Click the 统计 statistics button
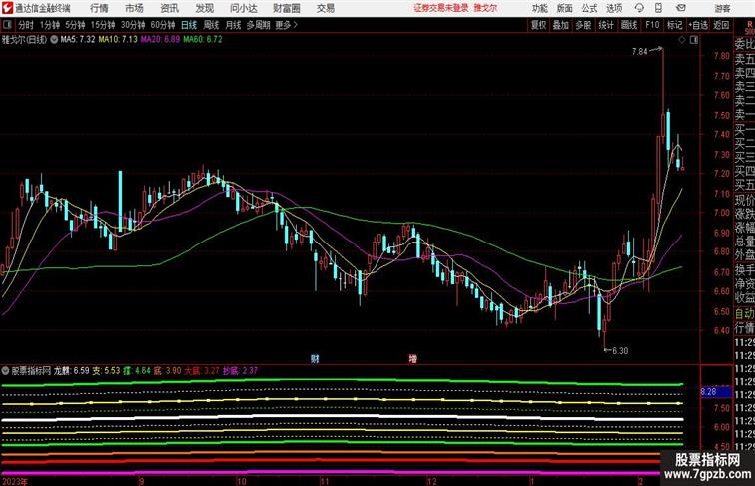The height and width of the screenshot is (486, 755). 606,25
